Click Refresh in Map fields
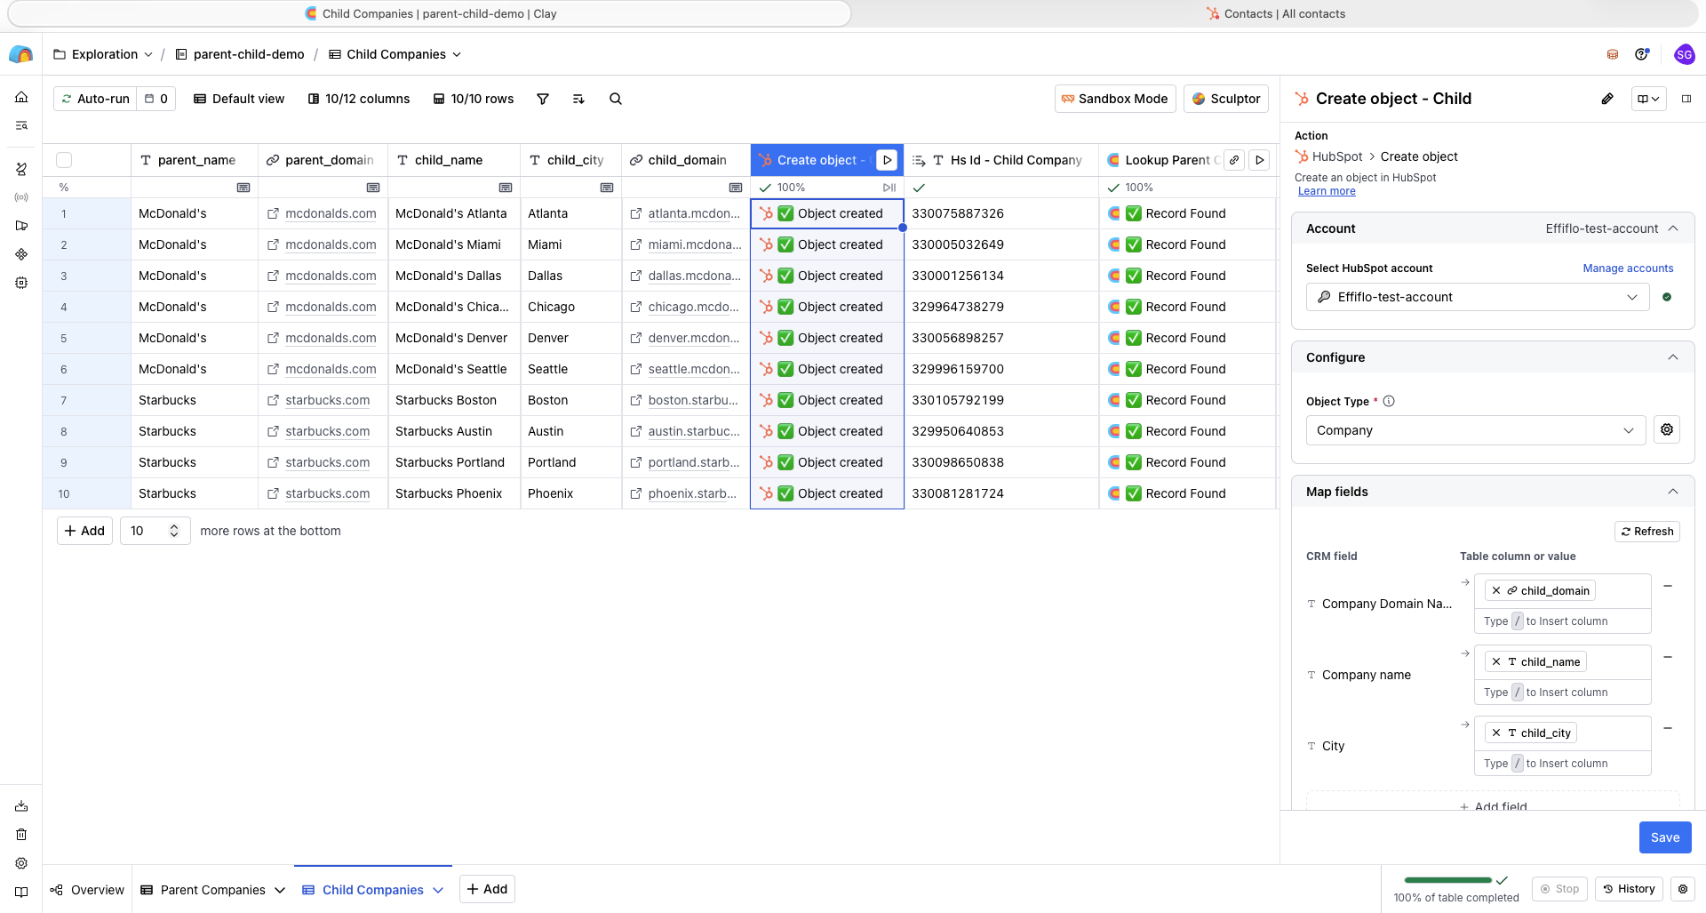Viewport: 1706px width, 913px height. coord(1647,532)
